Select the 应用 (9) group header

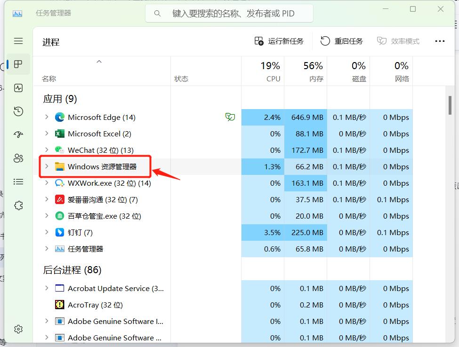pyautogui.click(x=60, y=99)
